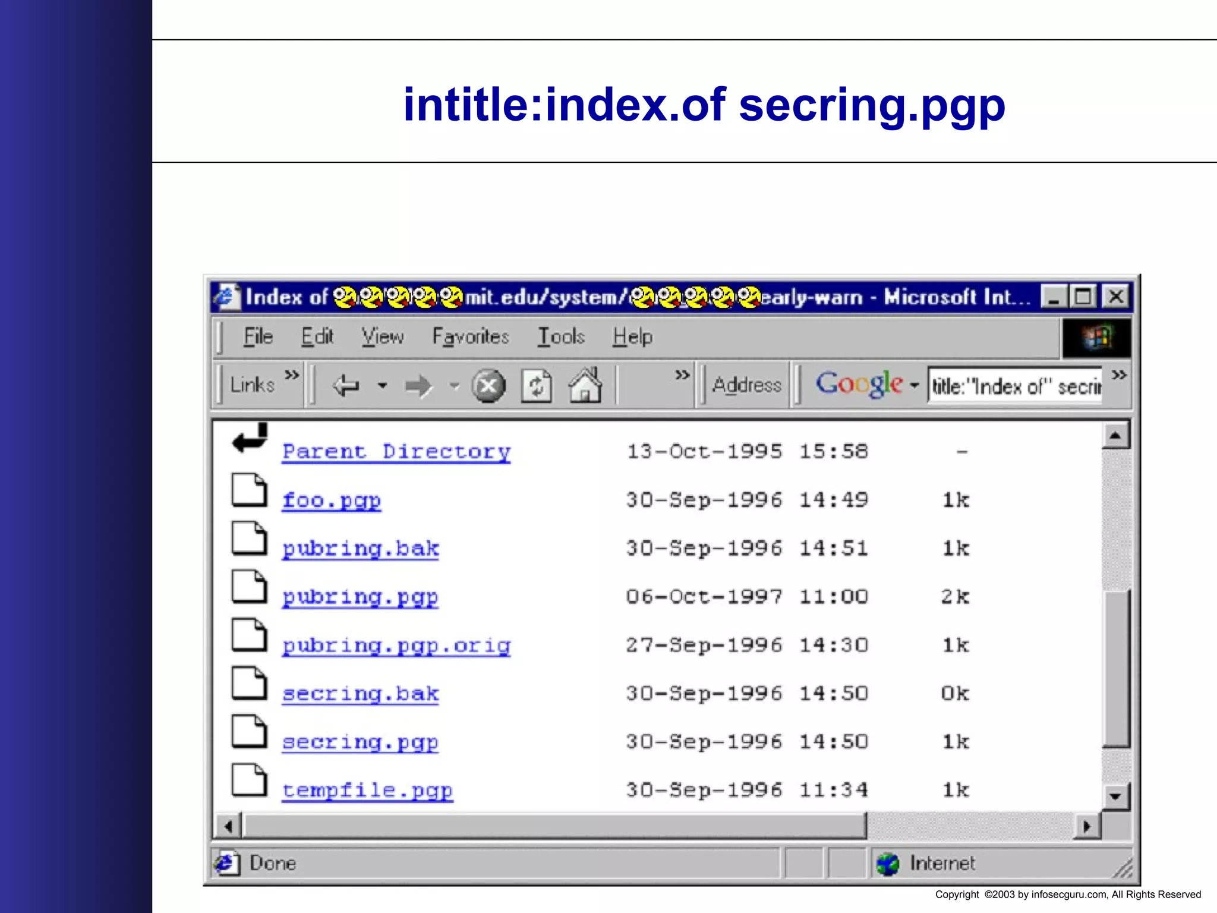The image size is (1217, 913).
Task: Open Back button history dropdown arrow
Action: 383,386
